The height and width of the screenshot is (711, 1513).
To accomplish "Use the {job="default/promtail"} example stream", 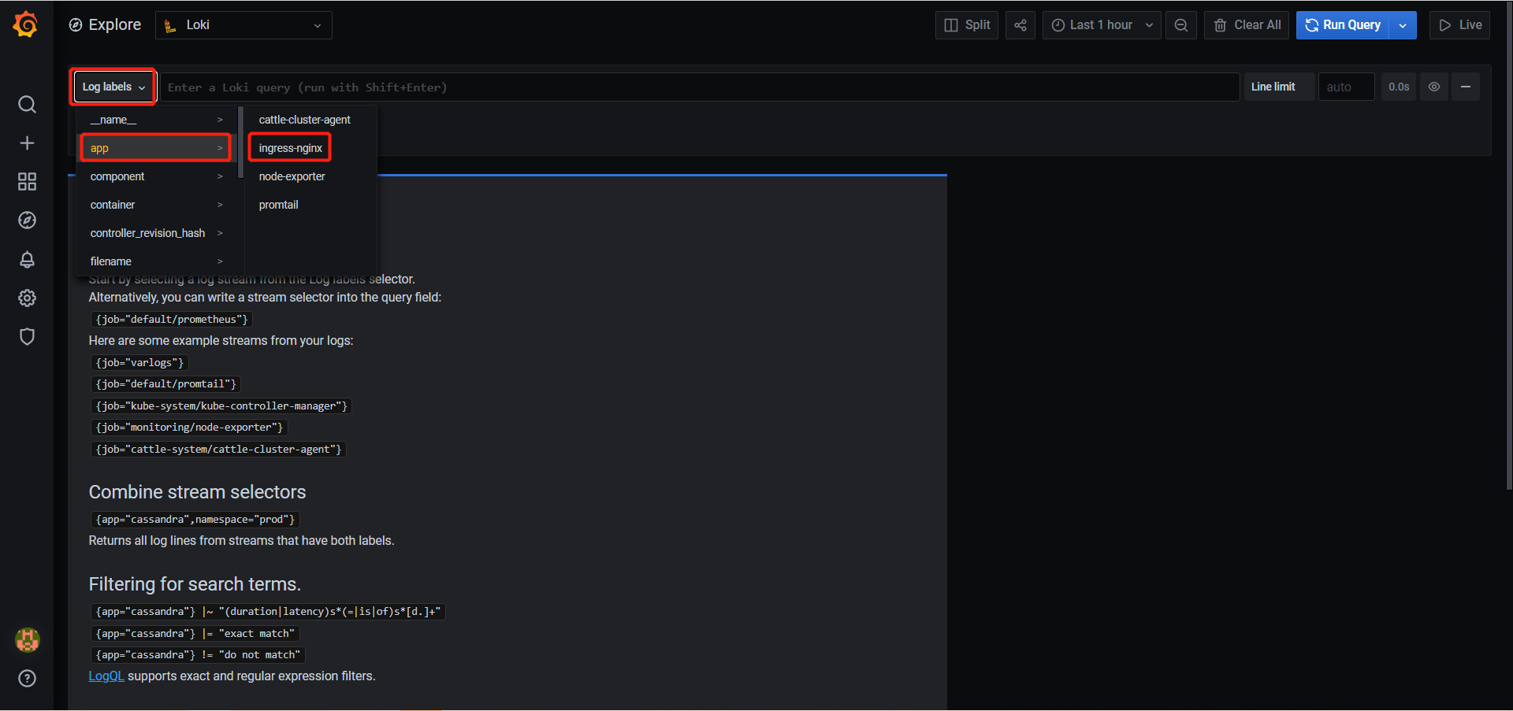I will [165, 384].
